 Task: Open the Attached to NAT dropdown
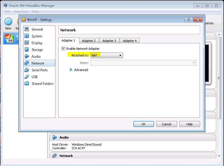(x=107, y=55)
